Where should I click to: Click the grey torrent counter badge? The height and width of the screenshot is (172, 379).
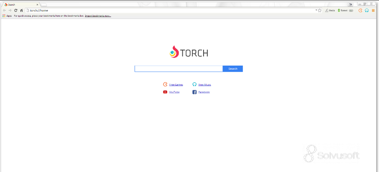tap(351, 10)
